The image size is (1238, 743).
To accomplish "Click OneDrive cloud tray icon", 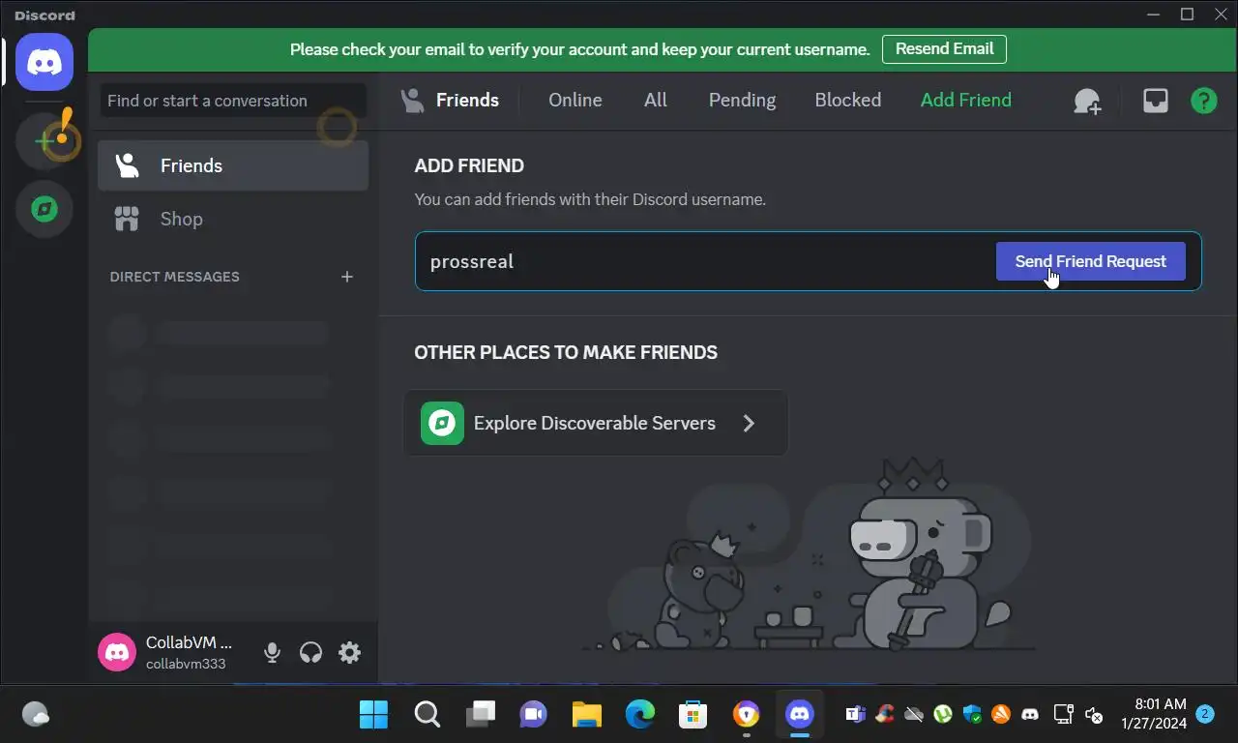I will (913, 715).
